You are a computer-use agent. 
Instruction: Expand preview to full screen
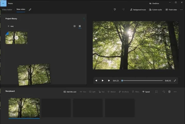[x=175, y=81]
